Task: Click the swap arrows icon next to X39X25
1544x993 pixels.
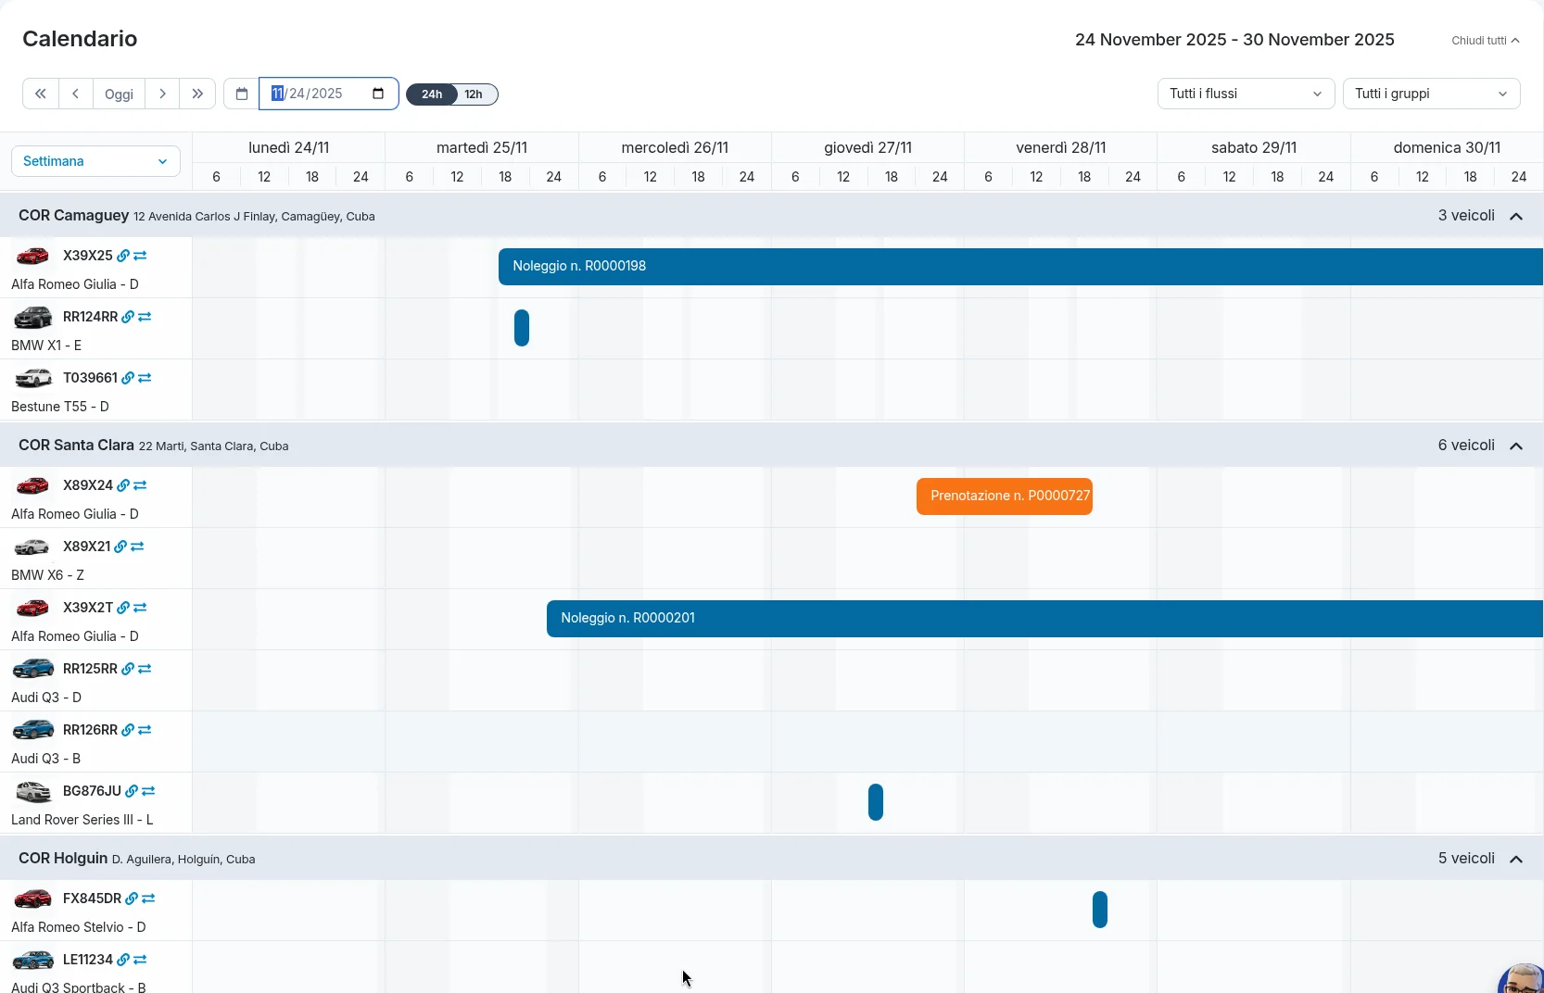Action: (140, 256)
